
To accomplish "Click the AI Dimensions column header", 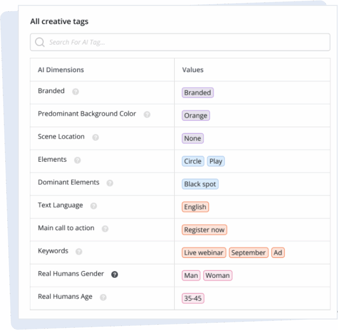I will pos(61,70).
